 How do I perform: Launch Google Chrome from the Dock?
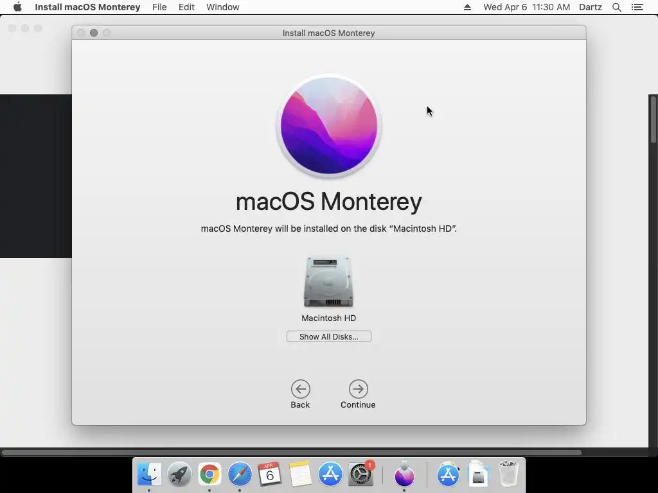(209, 474)
